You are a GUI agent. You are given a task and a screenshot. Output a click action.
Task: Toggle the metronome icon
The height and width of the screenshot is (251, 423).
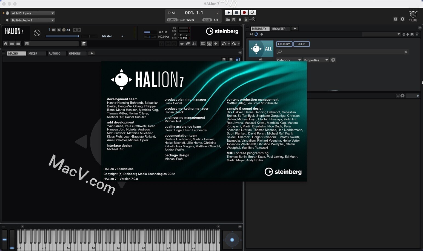coord(246,20)
